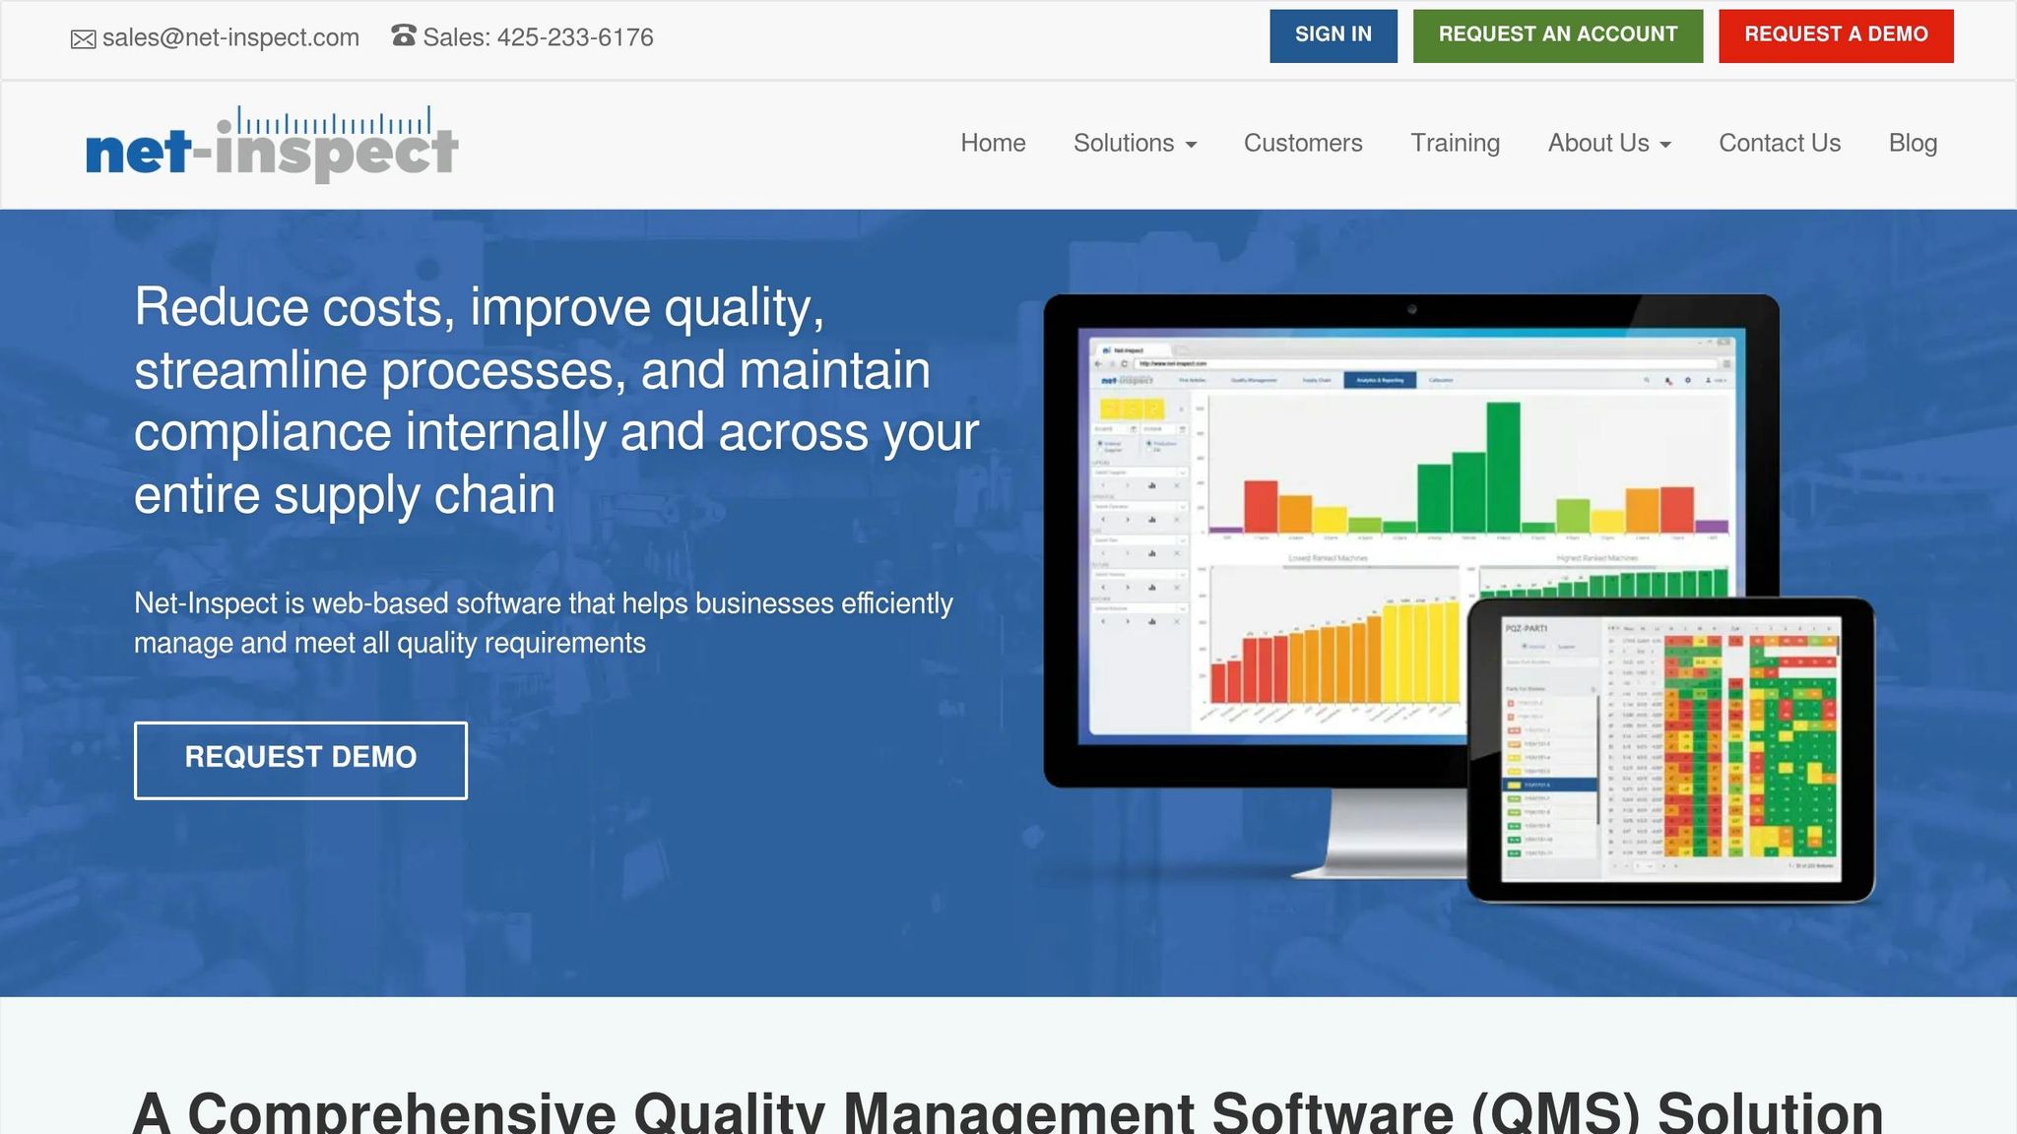
Task: Open the Customers page
Action: click(1303, 144)
